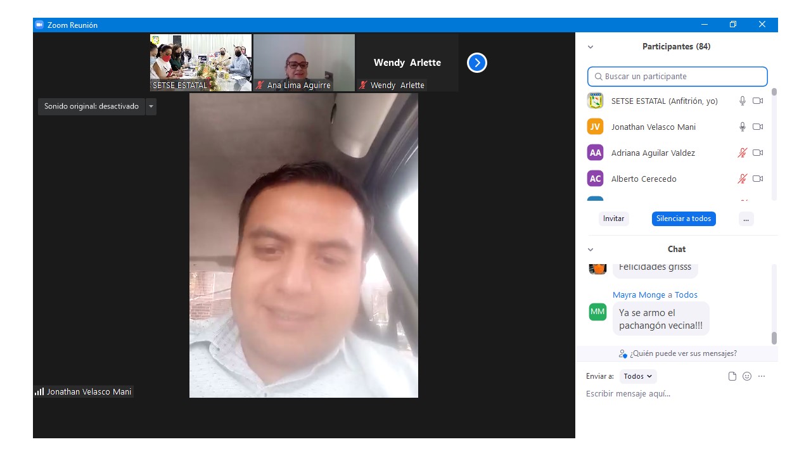The height and width of the screenshot is (456, 811).
Task: Click the Zoom app icon in title bar
Action: point(39,25)
